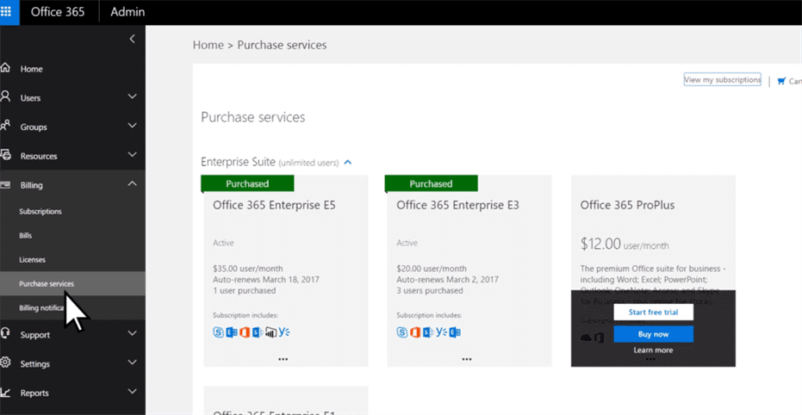Click the SharePoint icon in Enterprise E3 card
This screenshot has height=415, width=802.
click(429, 332)
